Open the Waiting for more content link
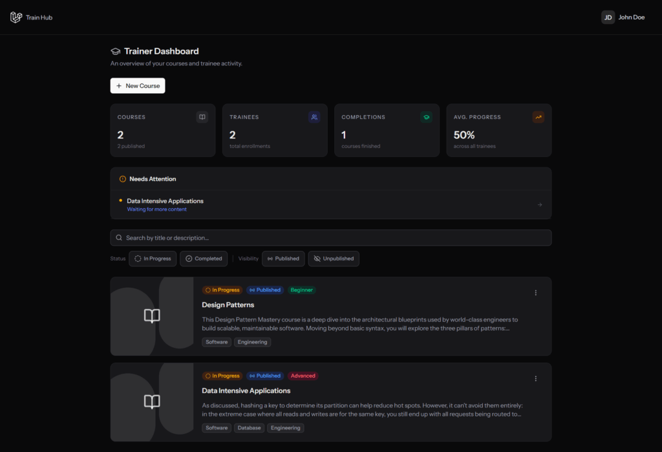 coord(156,210)
